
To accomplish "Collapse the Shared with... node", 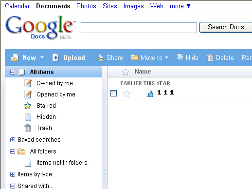I will (13, 186).
